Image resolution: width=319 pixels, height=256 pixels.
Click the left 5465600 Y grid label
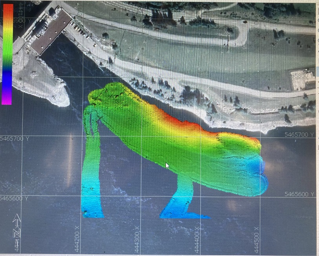[15, 198]
